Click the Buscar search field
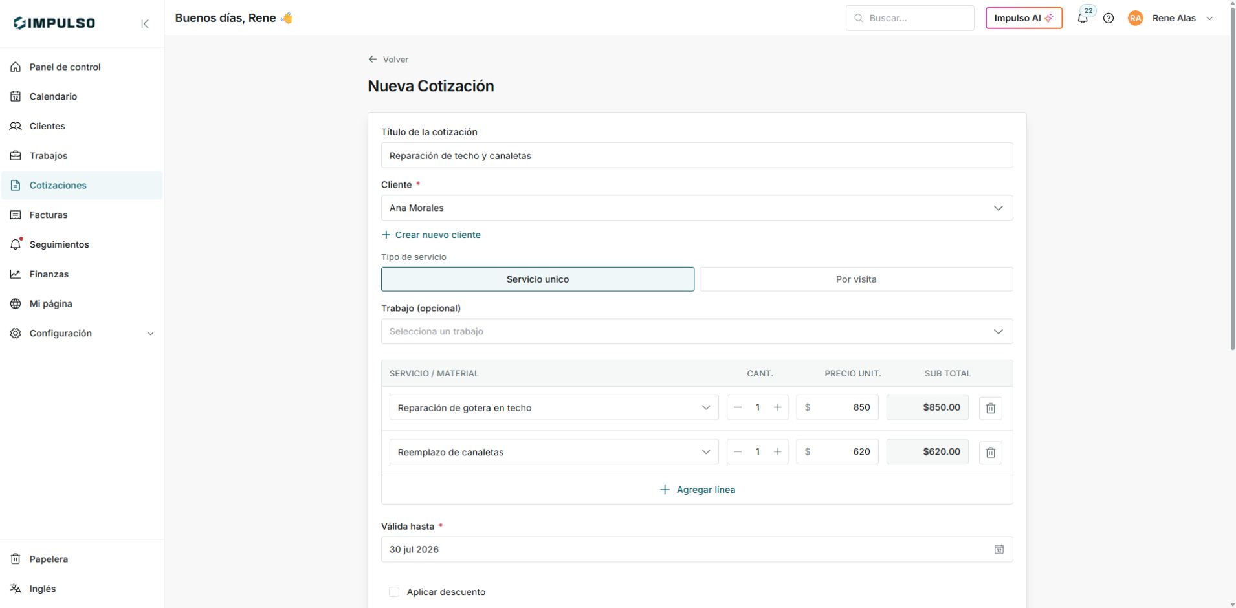 910,18
